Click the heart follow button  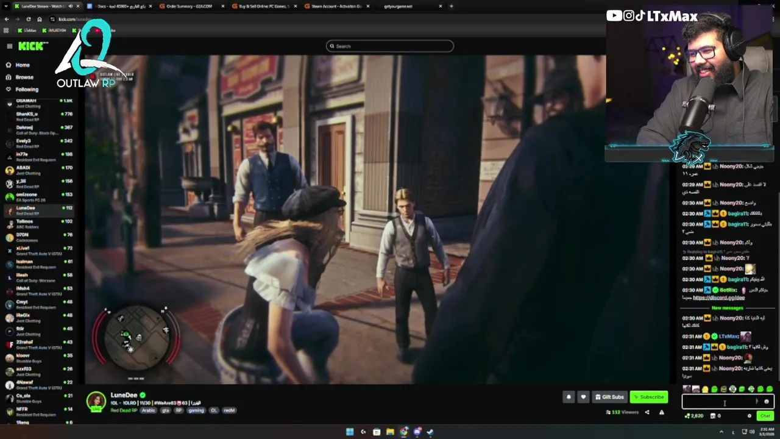click(x=583, y=397)
